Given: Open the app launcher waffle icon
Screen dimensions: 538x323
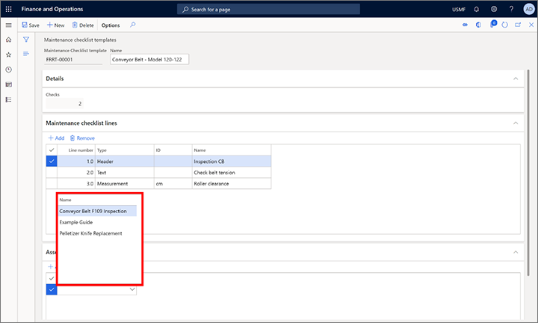Looking at the screenshot, I should (x=8, y=8).
